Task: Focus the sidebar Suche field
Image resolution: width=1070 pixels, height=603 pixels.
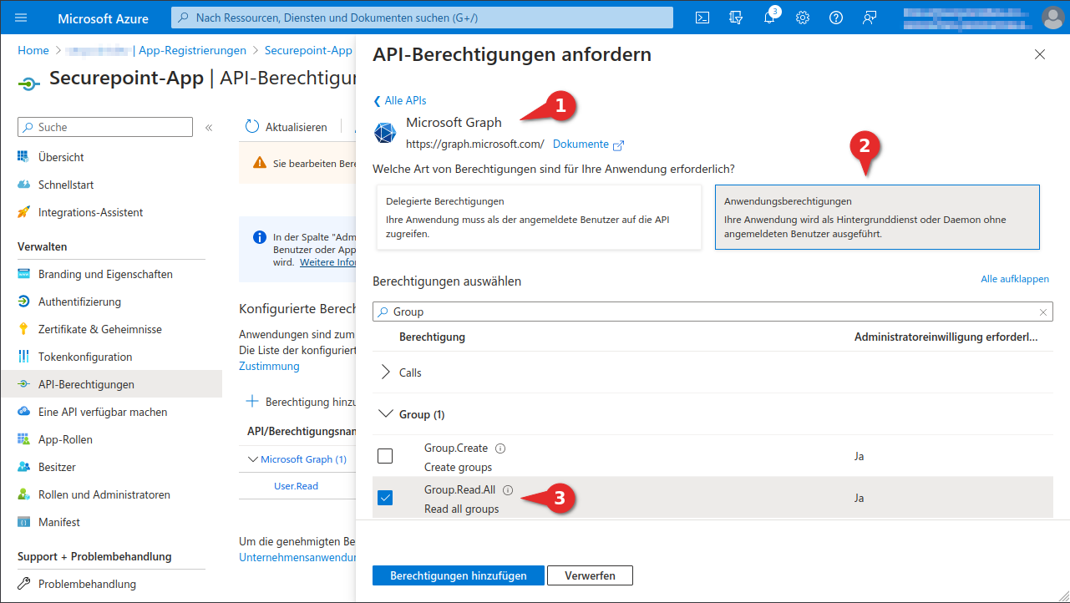Action: [105, 127]
